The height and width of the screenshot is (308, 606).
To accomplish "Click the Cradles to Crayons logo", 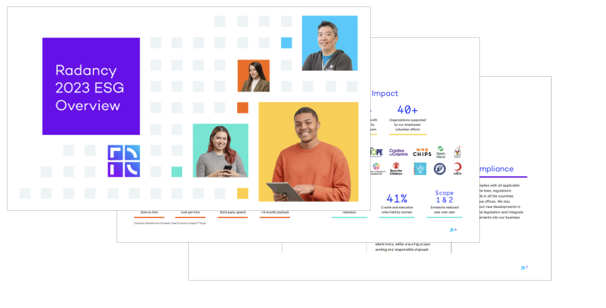I will (x=398, y=153).
